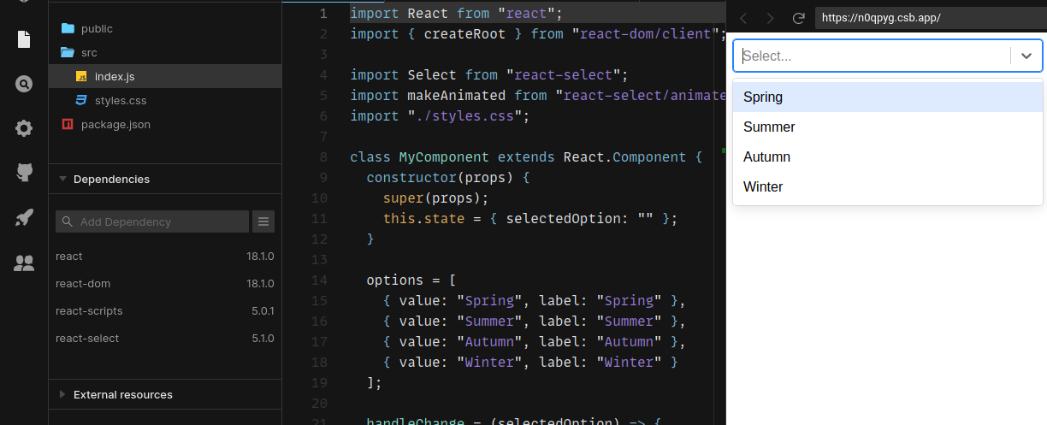Open styles.css file
The height and width of the screenshot is (425, 1047).
click(x=165, y=100)
